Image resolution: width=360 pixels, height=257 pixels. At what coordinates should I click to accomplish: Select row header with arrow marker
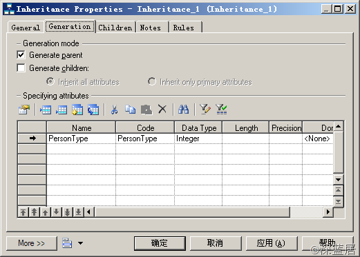point(32,138)
